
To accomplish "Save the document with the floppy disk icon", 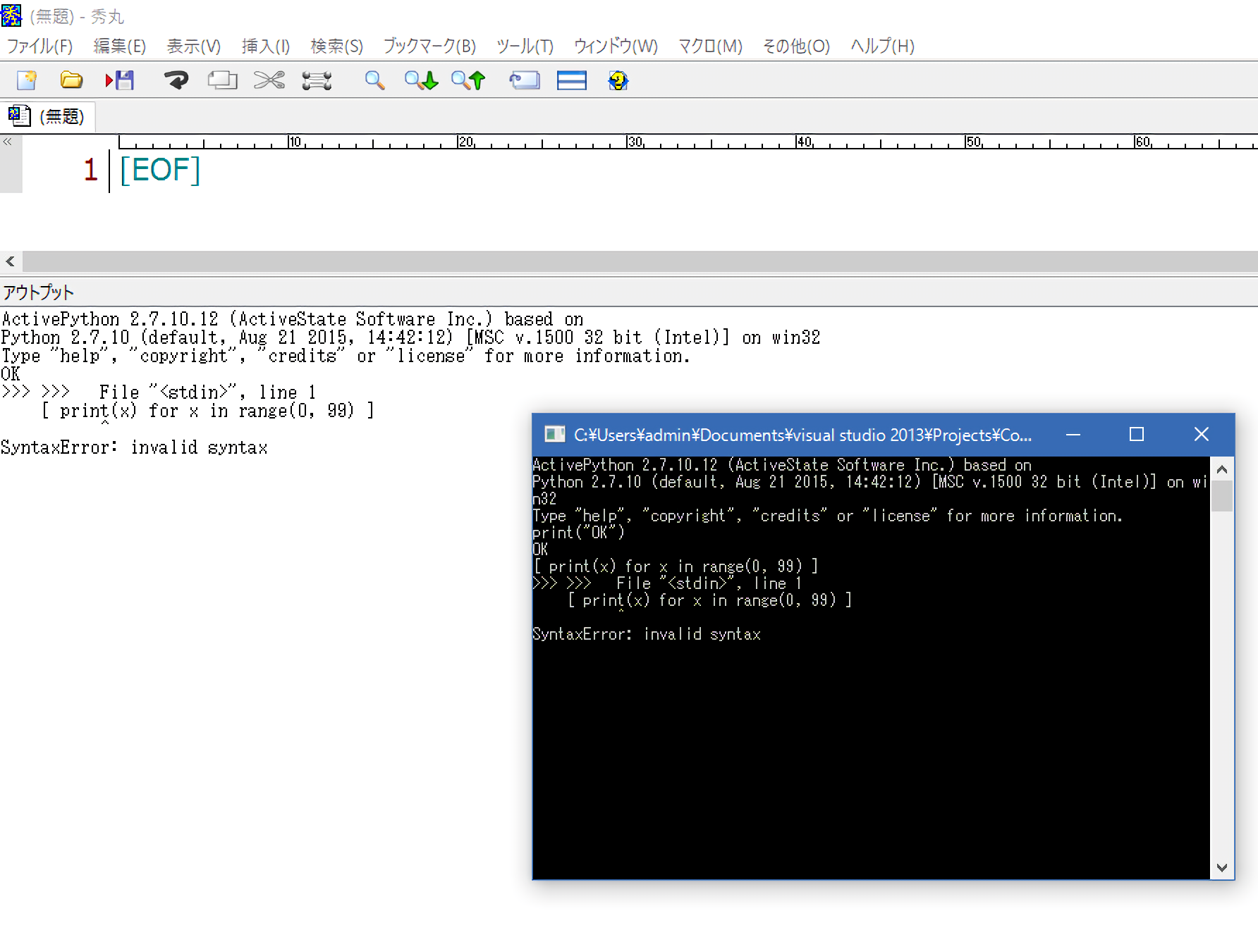I will [x=121, y=80].
